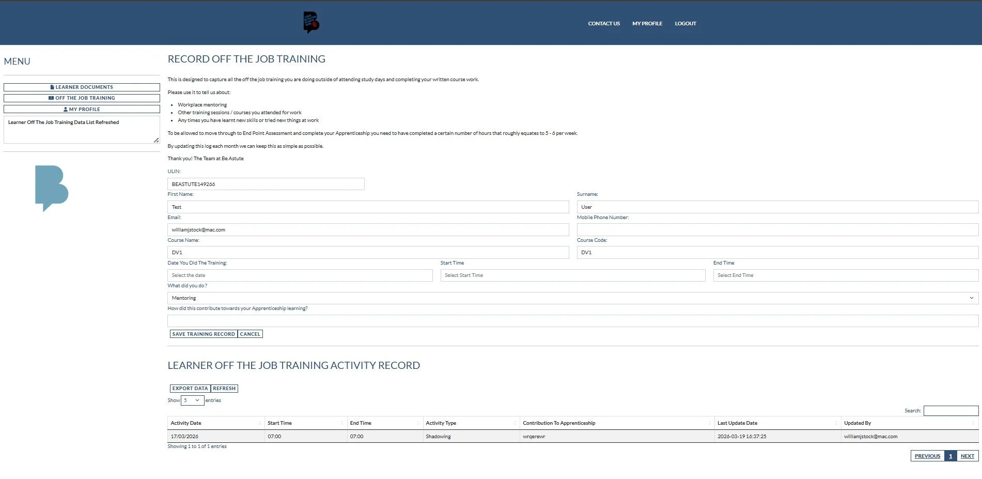Select the williamjstock@mac.com updated-by cell
Screen dimensions: 982x479
(x=910, y=437)
